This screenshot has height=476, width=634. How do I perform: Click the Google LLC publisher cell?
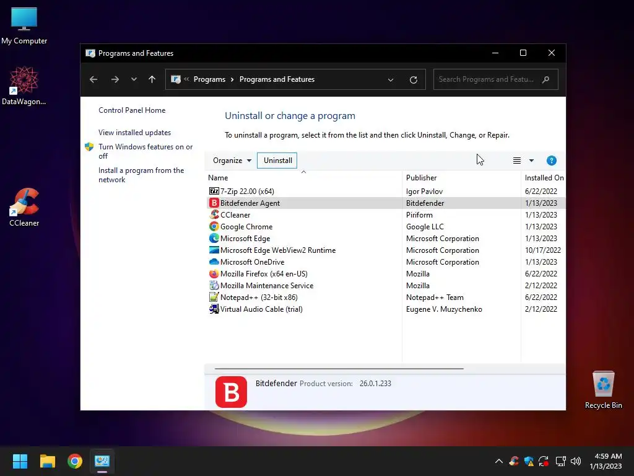(x=425, y=227)
